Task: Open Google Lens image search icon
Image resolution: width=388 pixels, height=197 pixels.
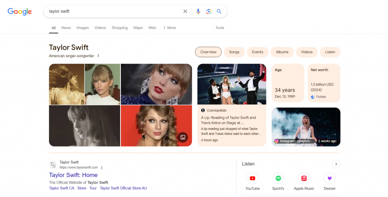Action: pos(208,11)
